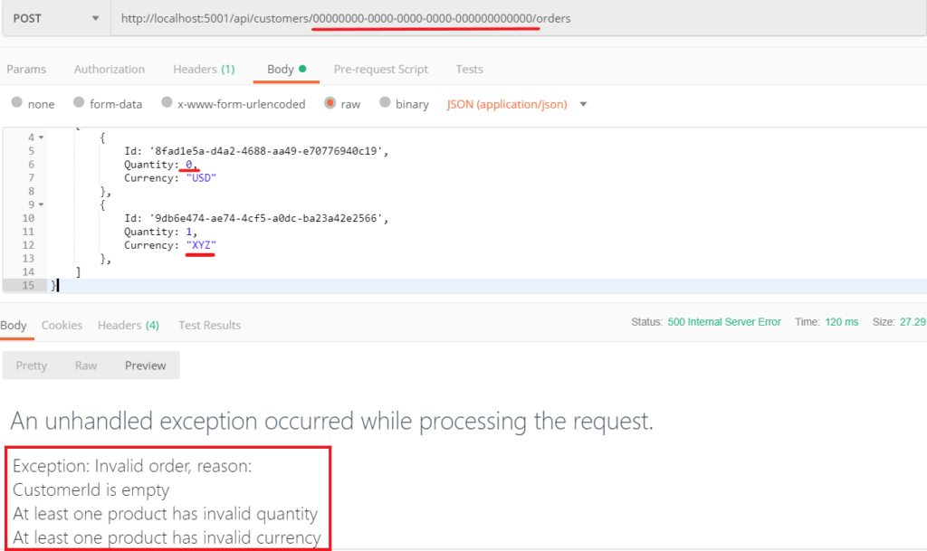The width and height of the screenshot is (927, 551).
Task: Select the 'none' body type radio
Action: [x=17, y=103]
